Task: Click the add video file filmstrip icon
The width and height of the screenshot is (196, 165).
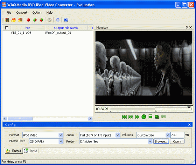Action: [7, 20]
